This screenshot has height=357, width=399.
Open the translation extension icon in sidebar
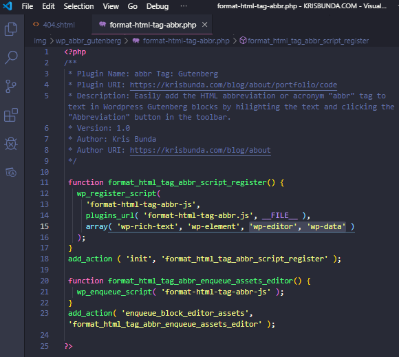[x=11, y=173]
